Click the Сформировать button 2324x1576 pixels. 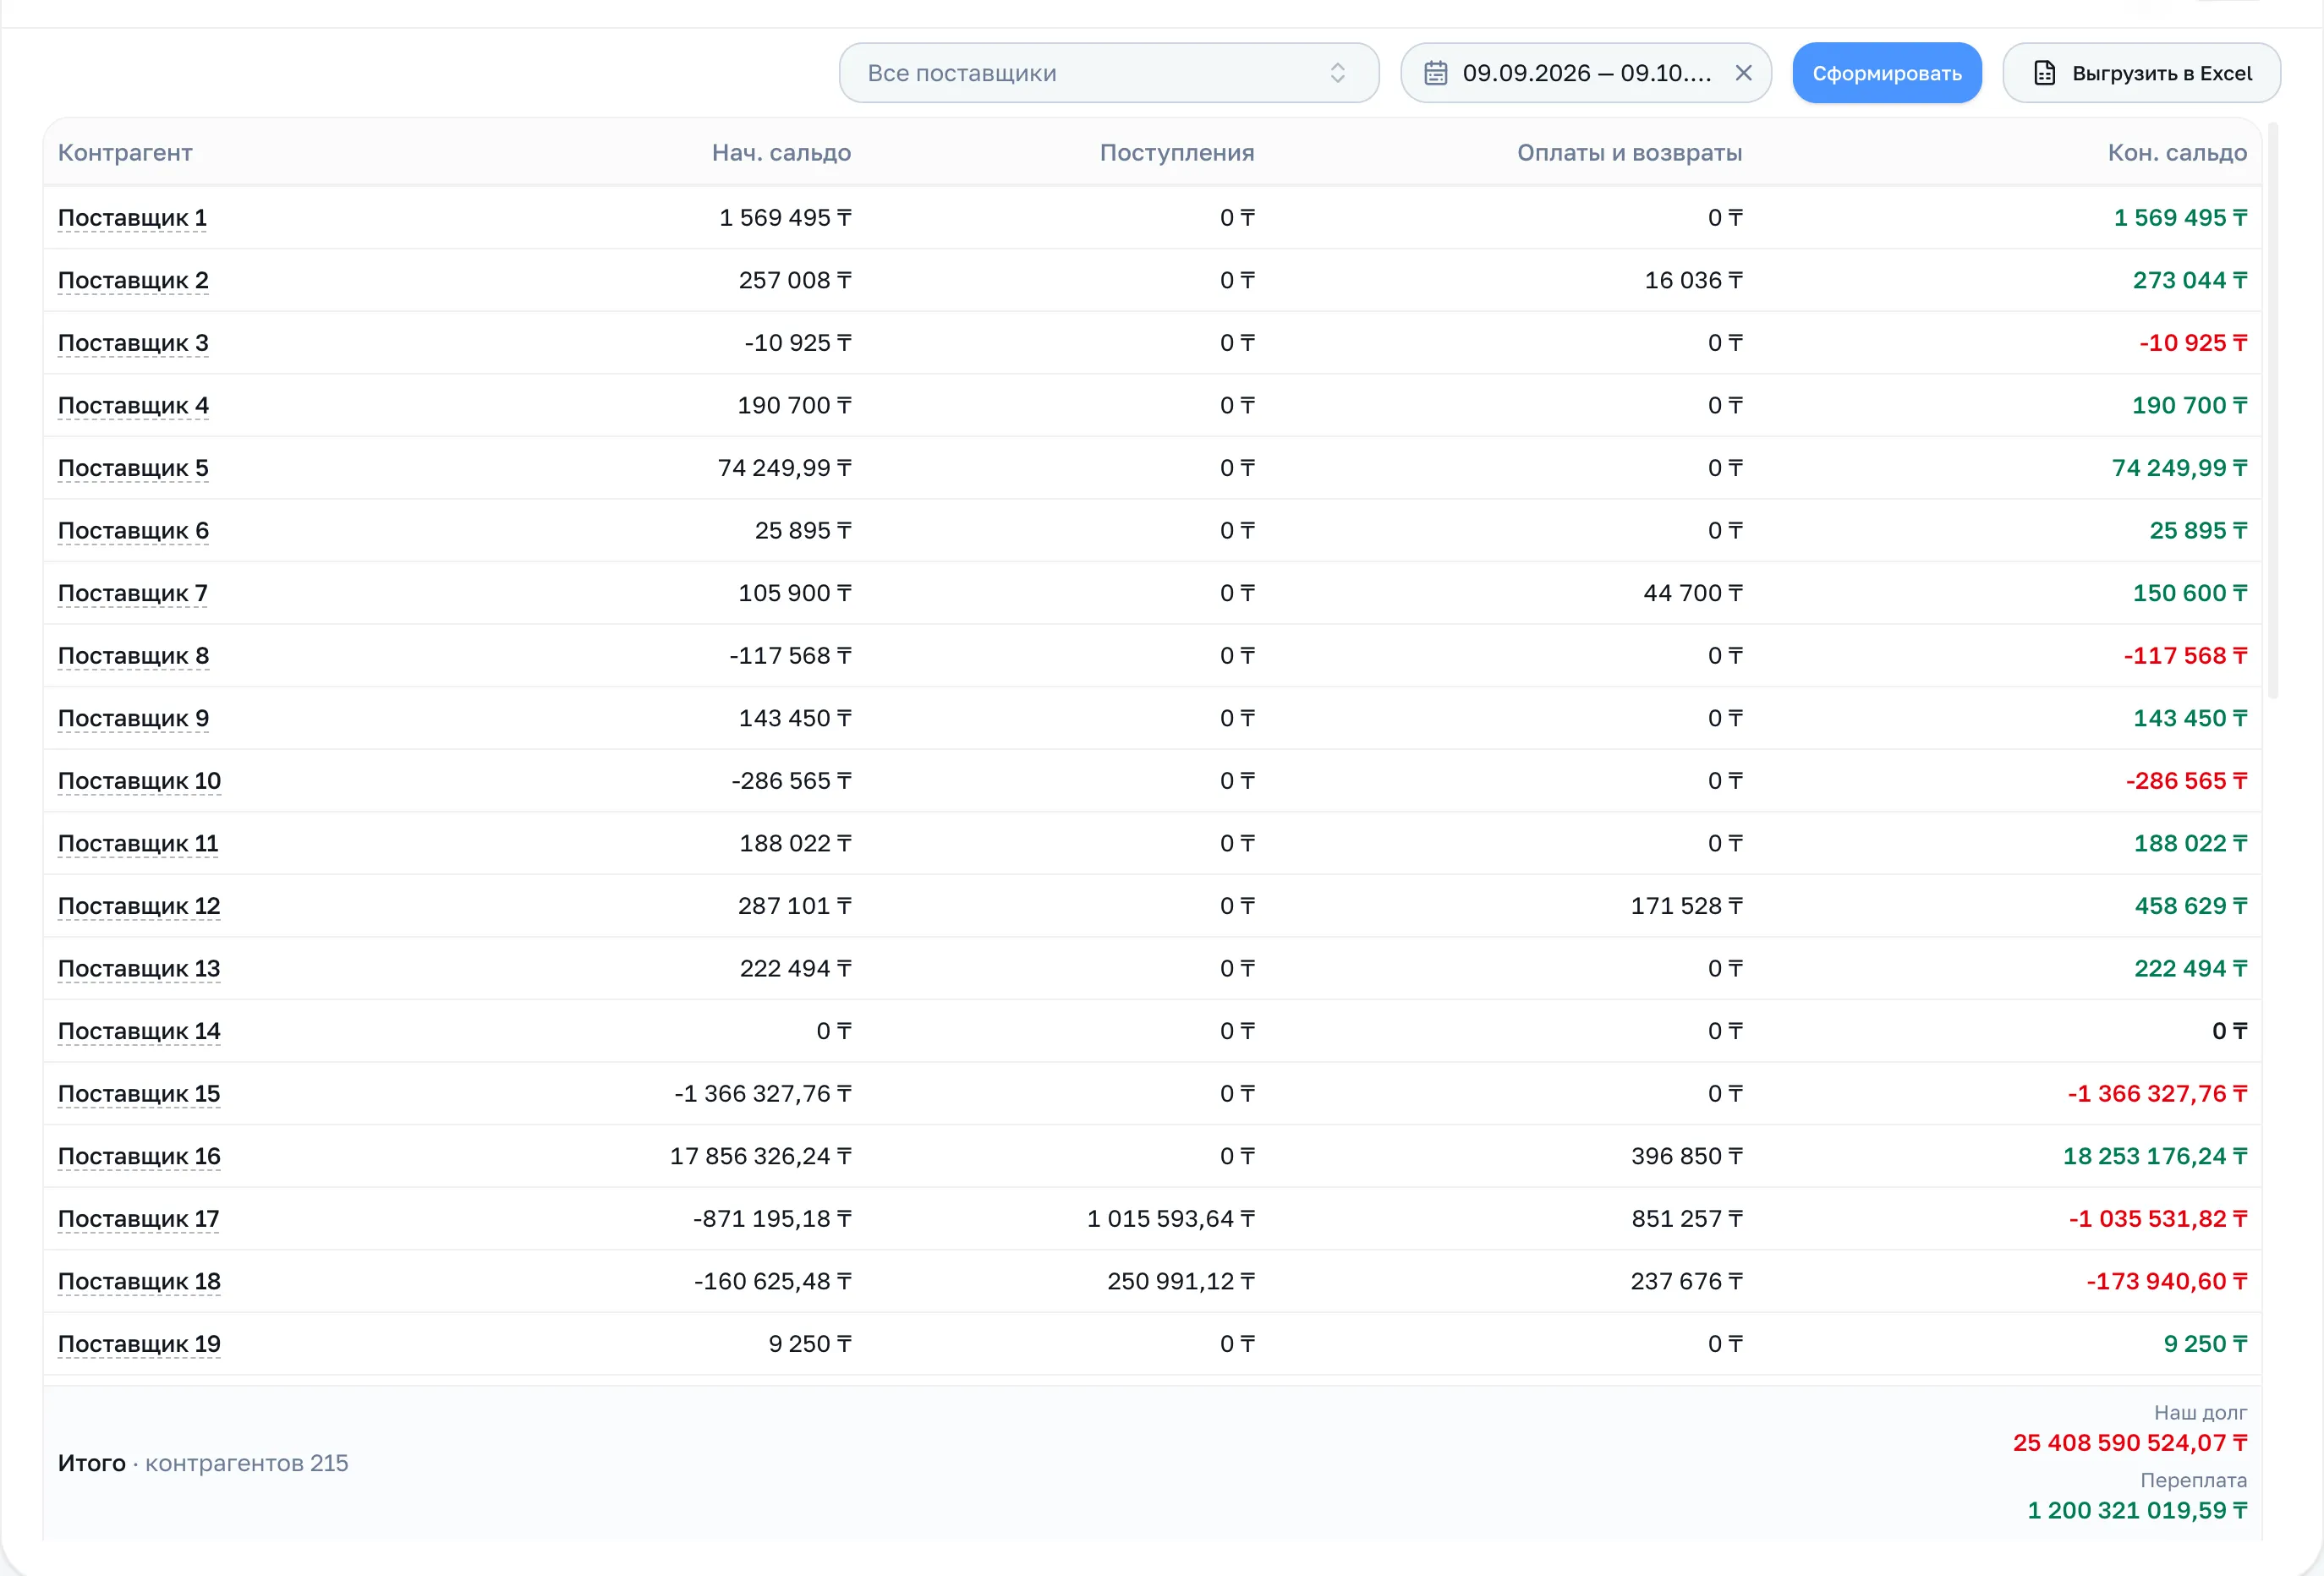1886,73
